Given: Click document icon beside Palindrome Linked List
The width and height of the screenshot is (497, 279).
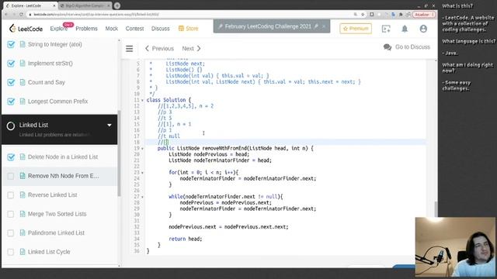Looking at the screenshot, I should (x=23, y=232).
